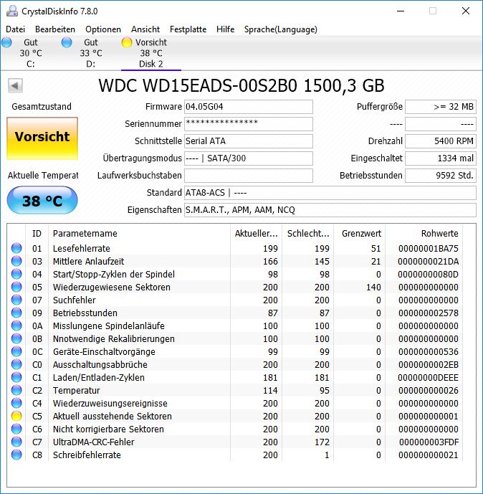
Task: Select the Lesefehlerrate row name
Action: tap(81, 249)
